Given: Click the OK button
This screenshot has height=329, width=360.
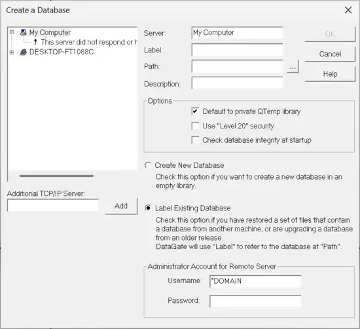Looking at the screenshot, I should click(x=330, y=34).
